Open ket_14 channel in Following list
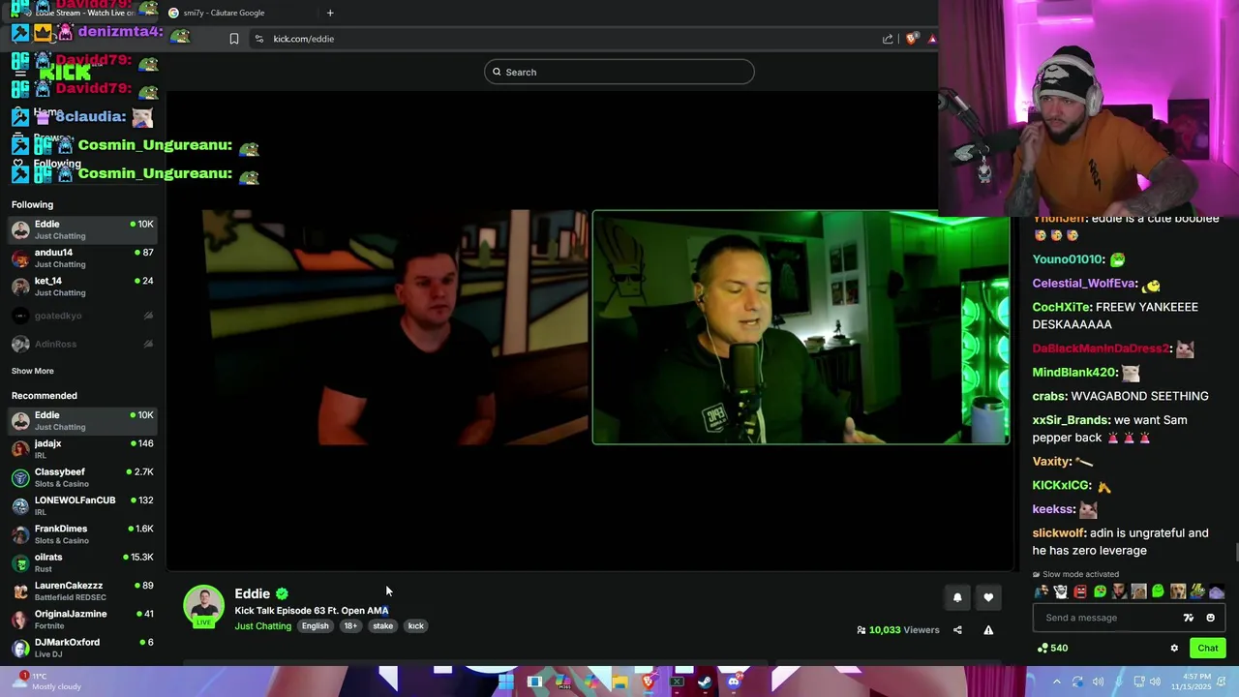 coord(82,287)
